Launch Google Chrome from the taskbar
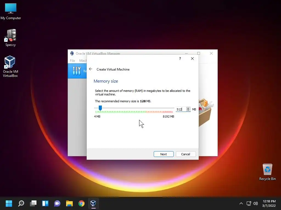The height and width of the screenshot is (210, 281). coord(81,203)
